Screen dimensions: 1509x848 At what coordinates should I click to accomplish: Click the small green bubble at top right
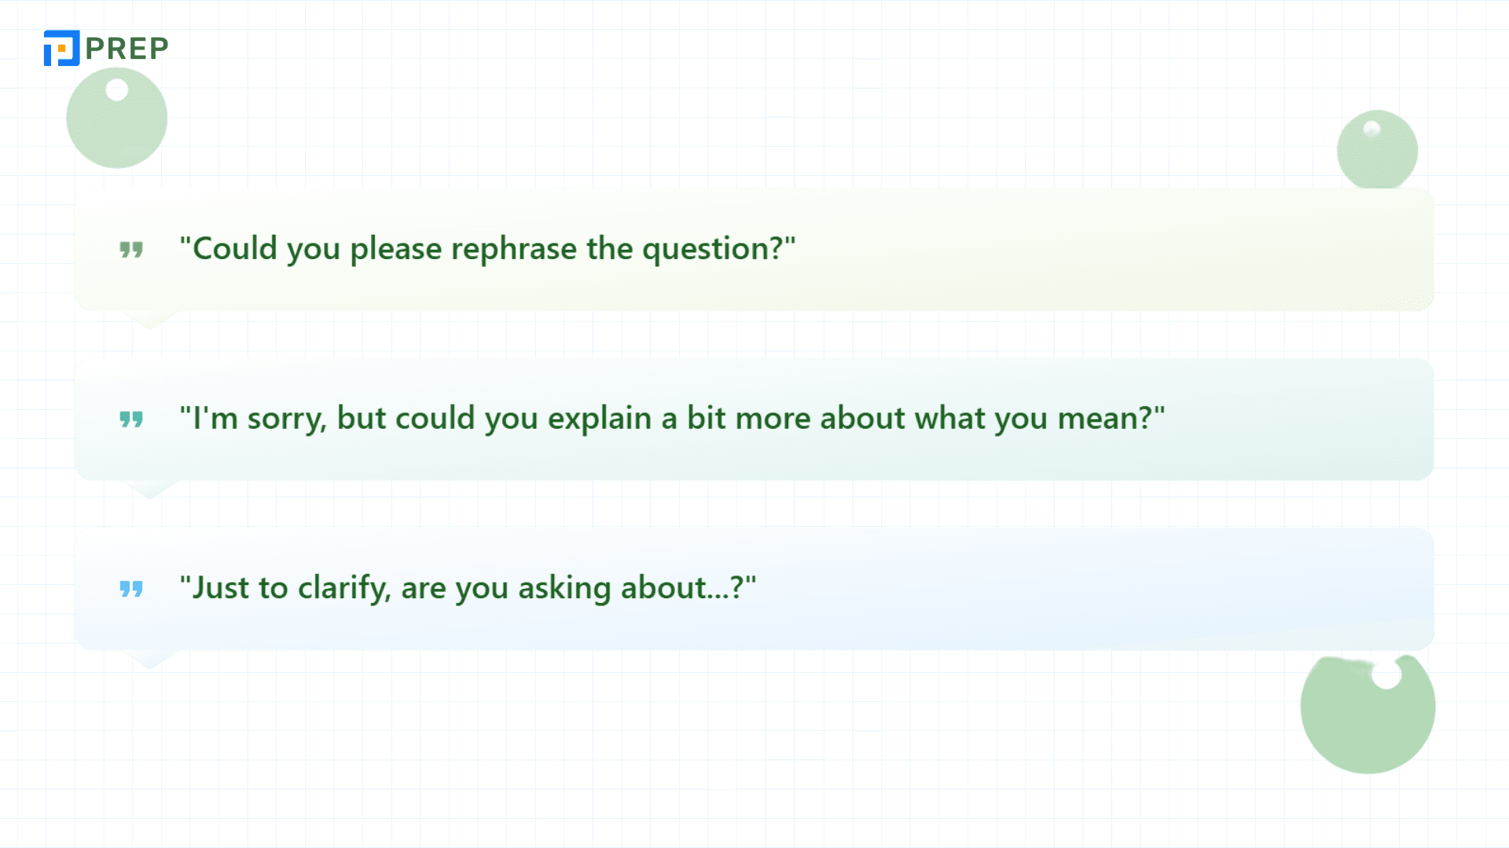click(1377, 150)
